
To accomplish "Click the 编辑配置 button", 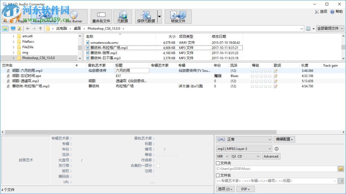I will tap(284, 139).
